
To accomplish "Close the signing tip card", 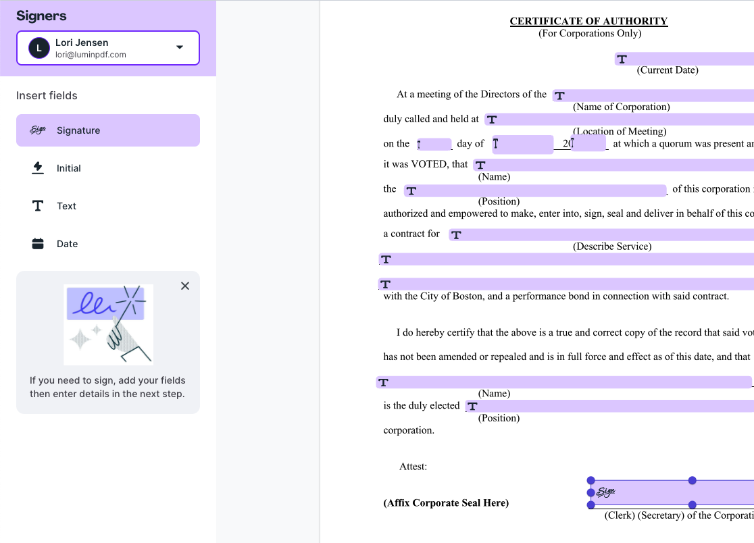I will pos(185,286).
